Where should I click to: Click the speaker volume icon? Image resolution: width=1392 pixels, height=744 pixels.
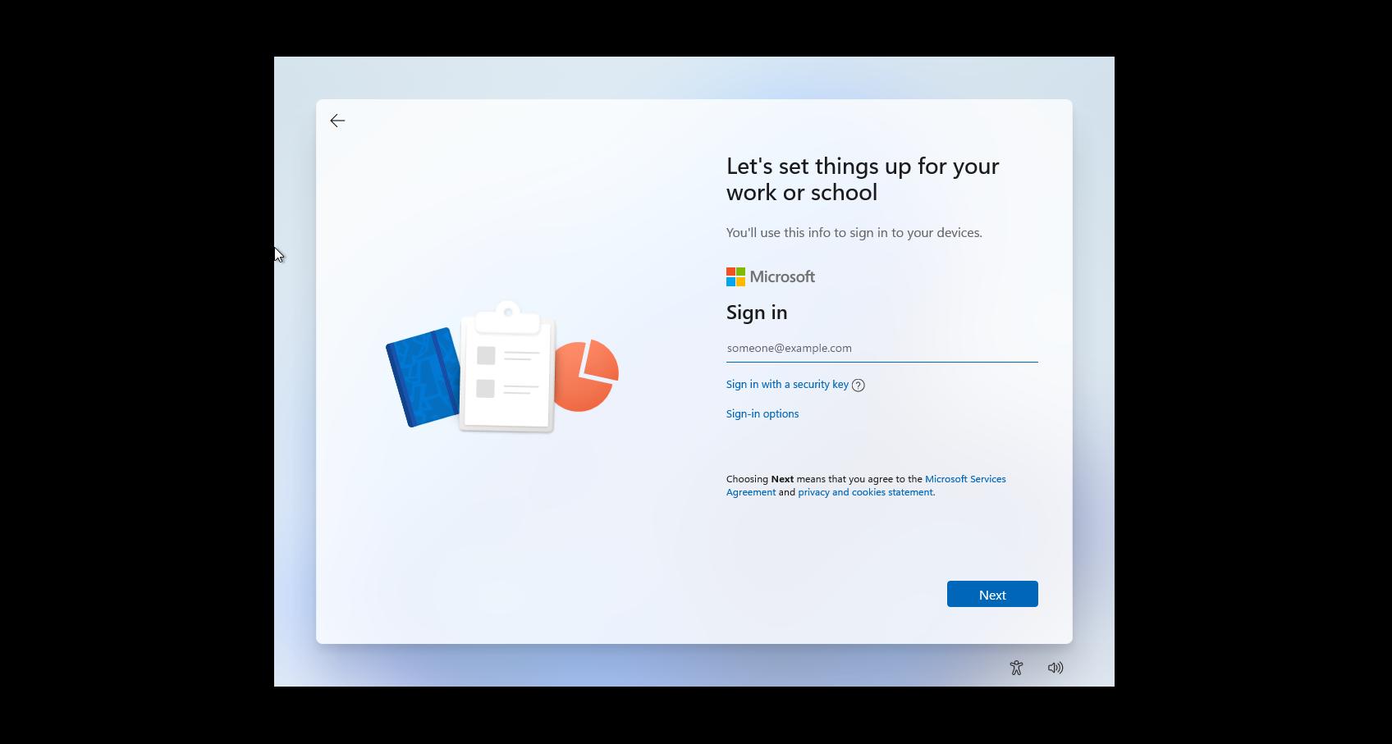coord(1055,667)
